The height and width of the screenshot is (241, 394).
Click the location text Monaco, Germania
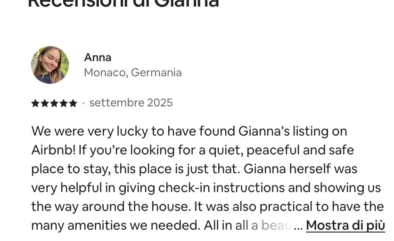click(x=132, y=72)
